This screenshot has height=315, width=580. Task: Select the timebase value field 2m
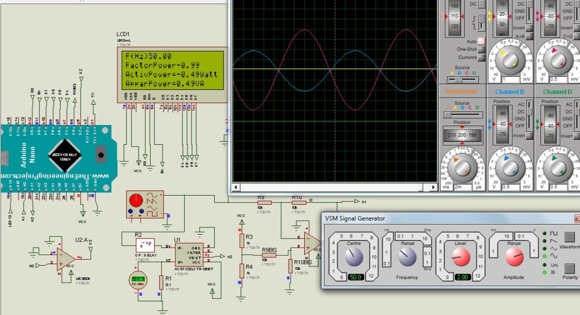point(464,187)
